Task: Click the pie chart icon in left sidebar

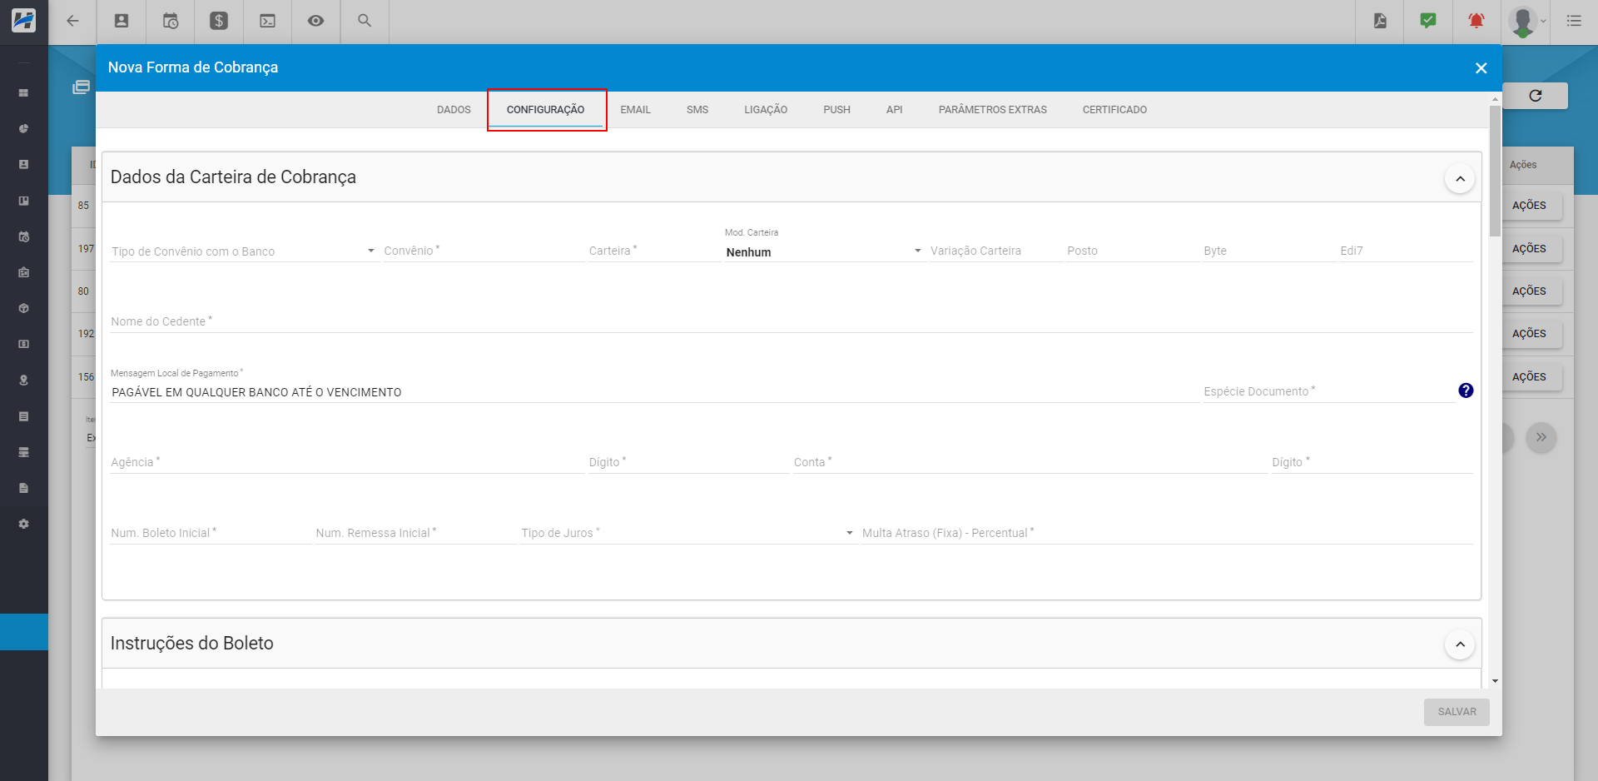Action: point(24,128)
